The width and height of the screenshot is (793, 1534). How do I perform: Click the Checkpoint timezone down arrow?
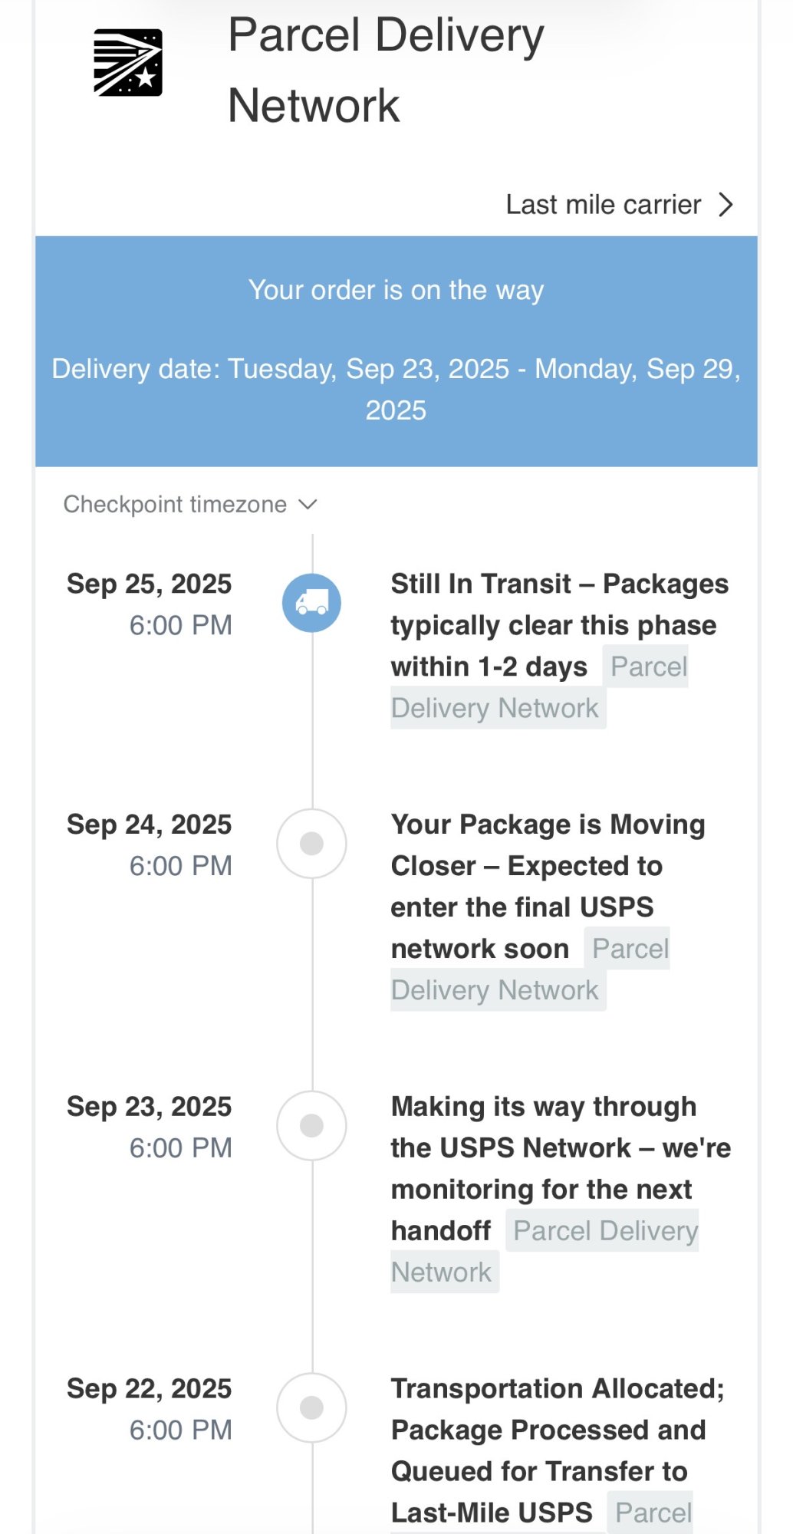point(308,505)
